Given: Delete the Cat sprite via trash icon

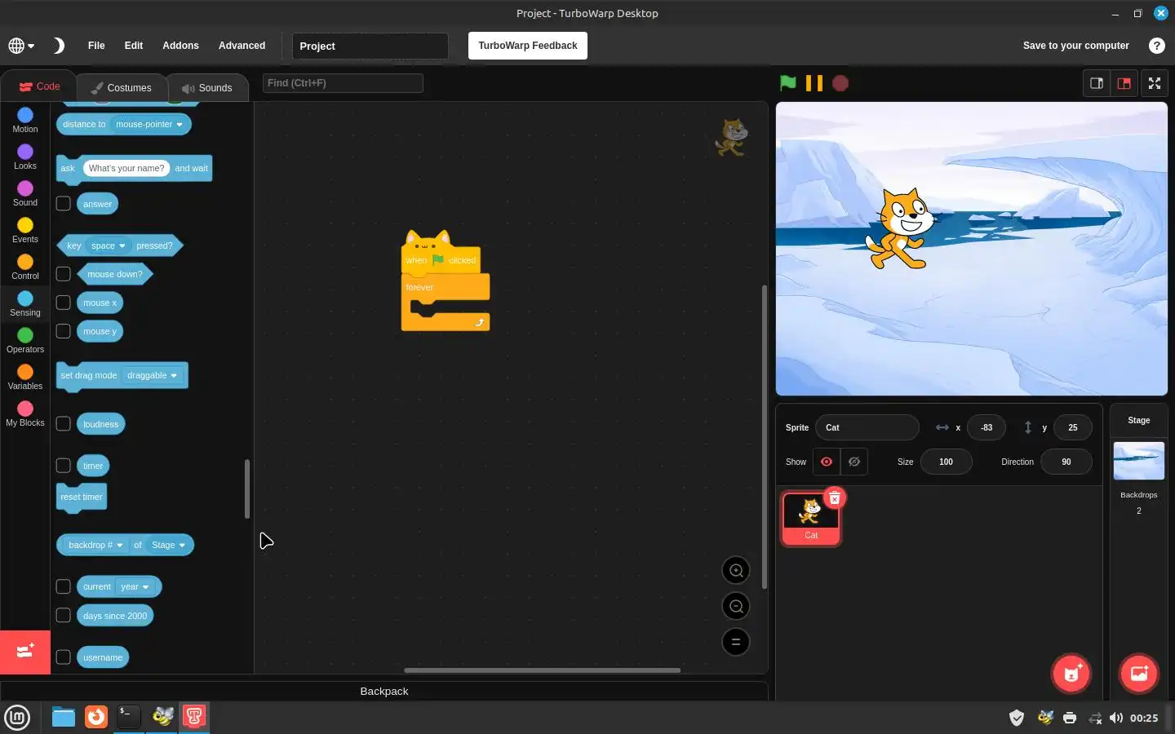Looking at the screenshot, I should click(835, 497).
